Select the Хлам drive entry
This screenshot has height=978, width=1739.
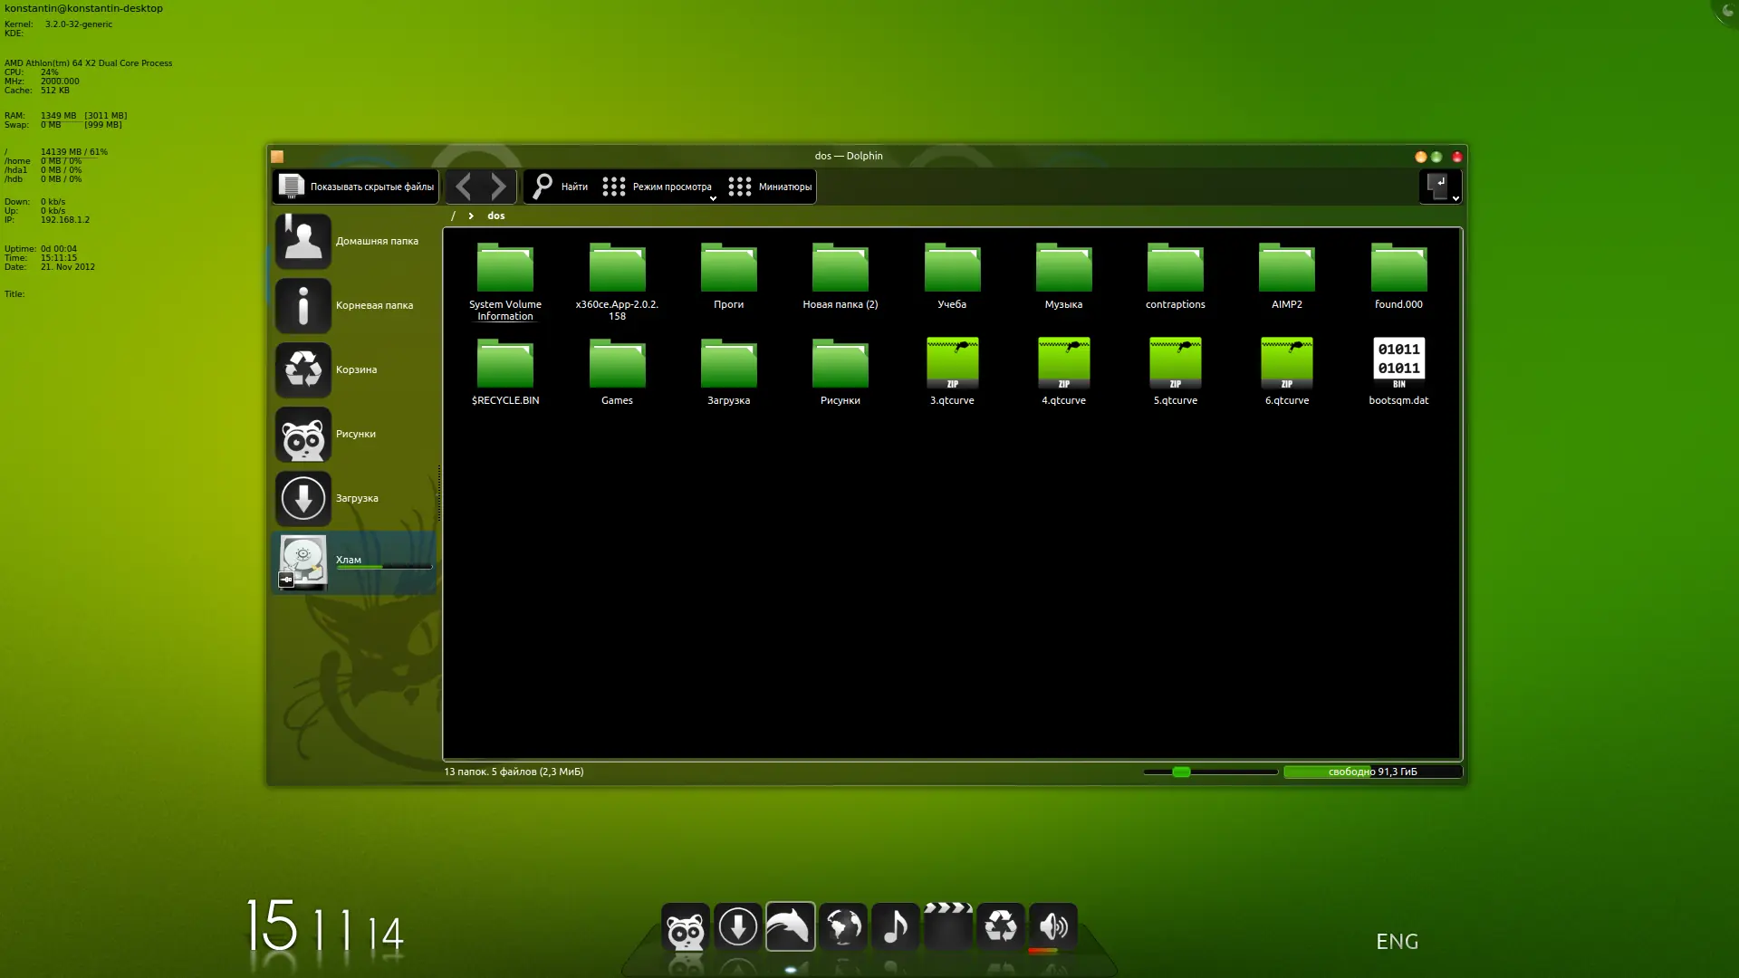click(353, 562)
